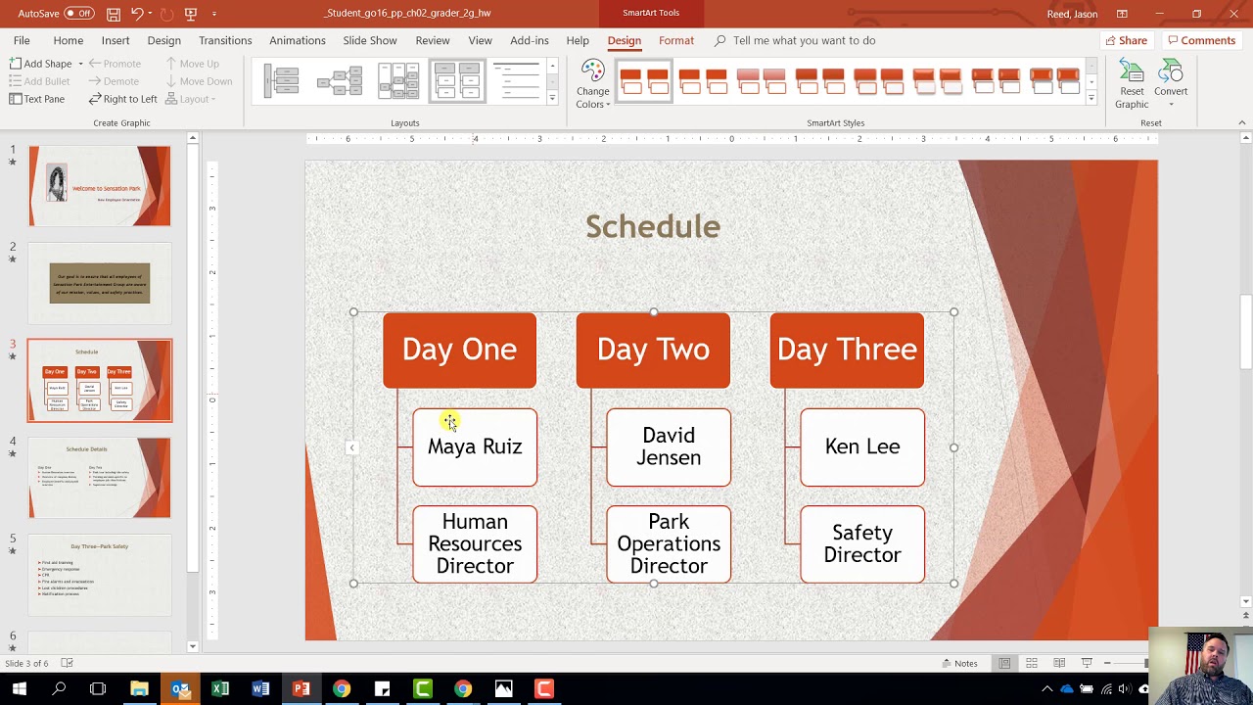Switch to Normal view icon

[1004, 663]
